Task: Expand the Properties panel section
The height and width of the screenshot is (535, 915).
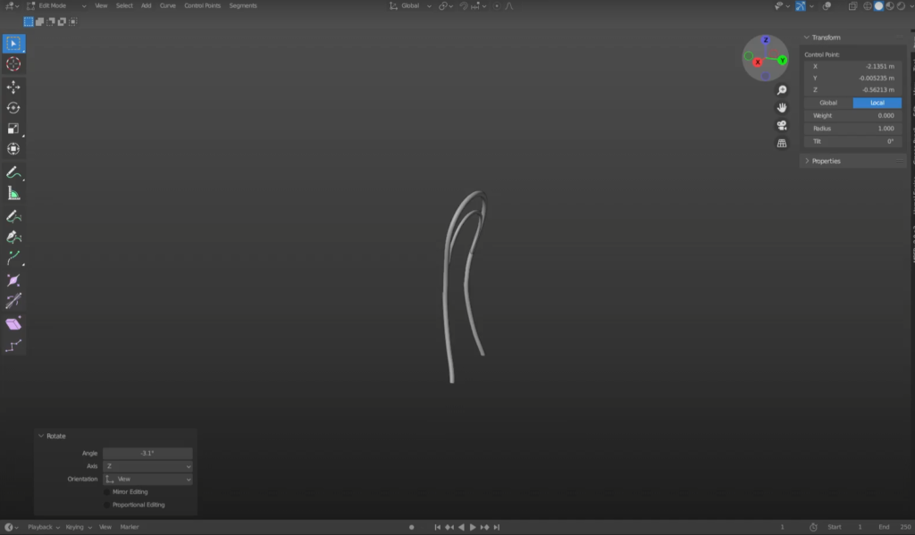Action: (826, 161)
